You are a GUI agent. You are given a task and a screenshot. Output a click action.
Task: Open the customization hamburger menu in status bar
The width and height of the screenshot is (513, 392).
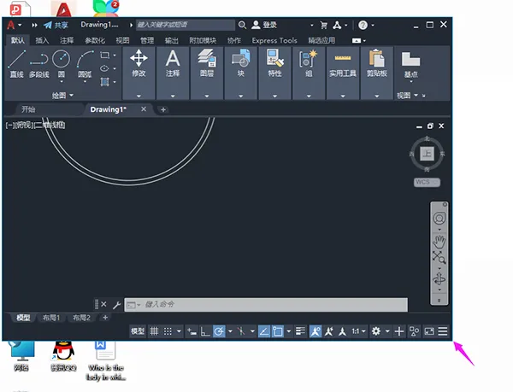coord(443,331)
